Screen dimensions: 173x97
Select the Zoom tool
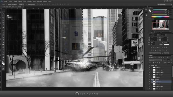(3, 60)
